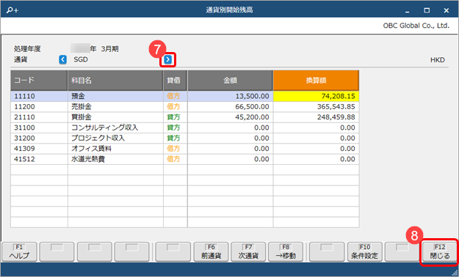Click account name 預金
The width and height of the screenshot is (459, 277).
click(x=78, y=96)
